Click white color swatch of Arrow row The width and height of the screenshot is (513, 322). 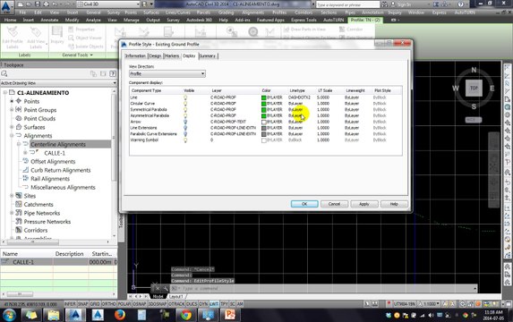(x=264, y=122)
